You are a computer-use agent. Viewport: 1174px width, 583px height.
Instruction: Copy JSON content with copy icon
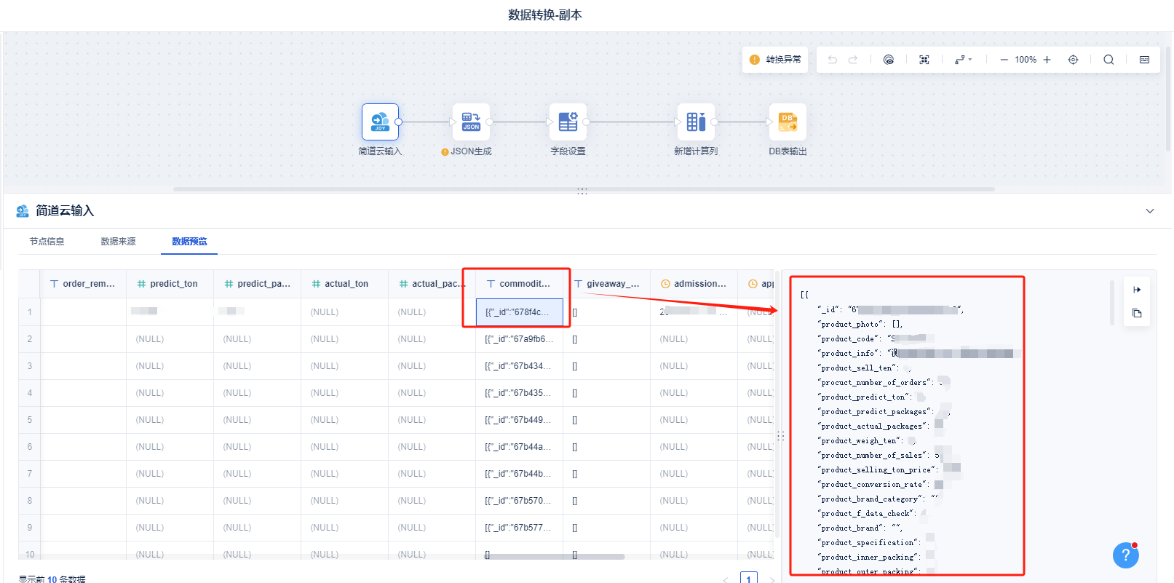point(1137,314)
